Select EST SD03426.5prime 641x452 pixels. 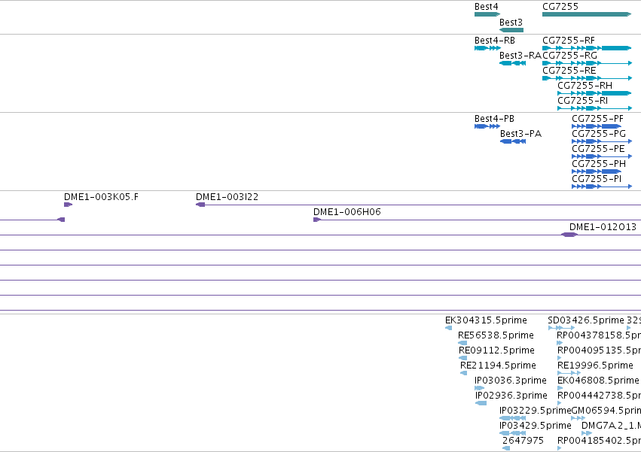[586, 320]
